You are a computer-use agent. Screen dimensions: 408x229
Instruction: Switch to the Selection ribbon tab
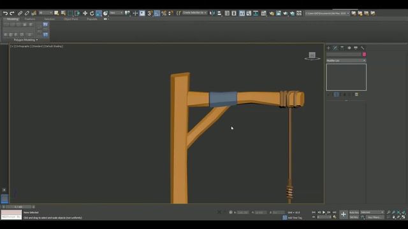click(x=50, y=19)
